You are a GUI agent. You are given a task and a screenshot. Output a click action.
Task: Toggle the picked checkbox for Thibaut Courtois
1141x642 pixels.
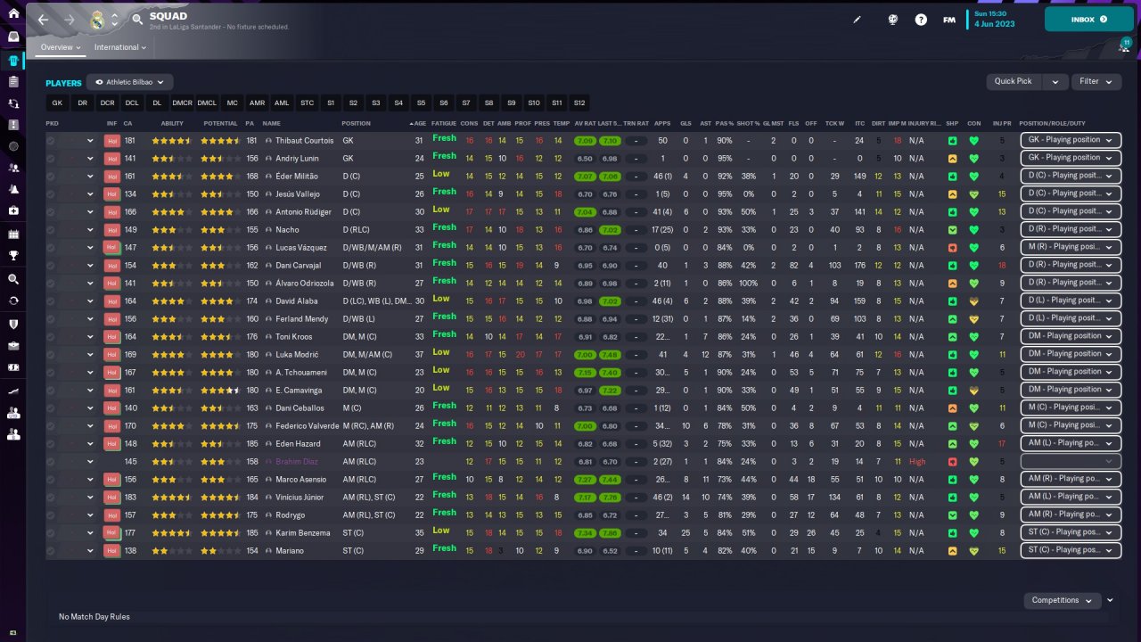(x=51, y=140)
